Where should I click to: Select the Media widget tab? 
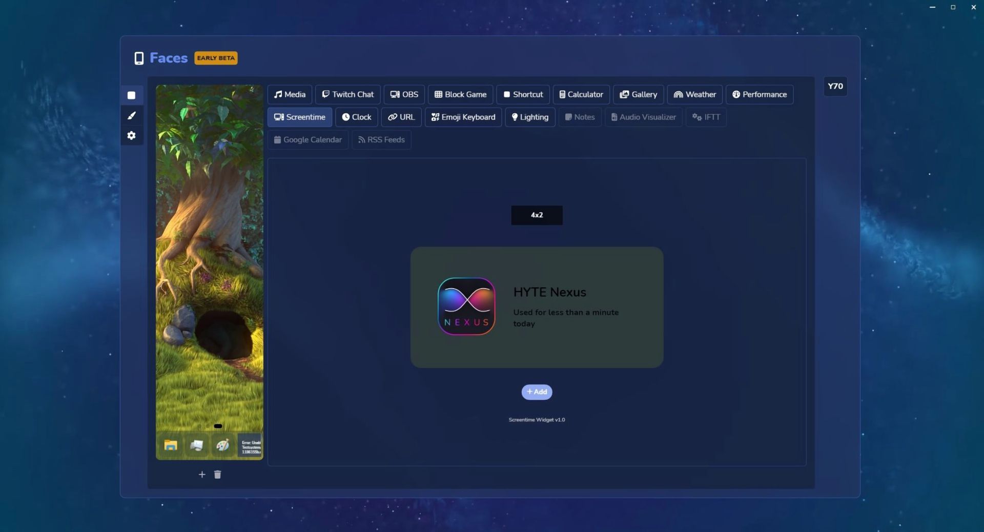290,94
